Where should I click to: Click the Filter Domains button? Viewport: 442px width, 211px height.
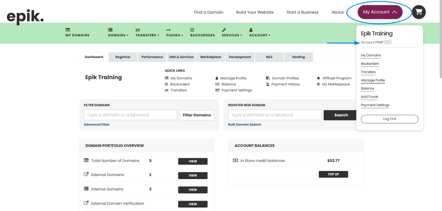coord(197,115)
